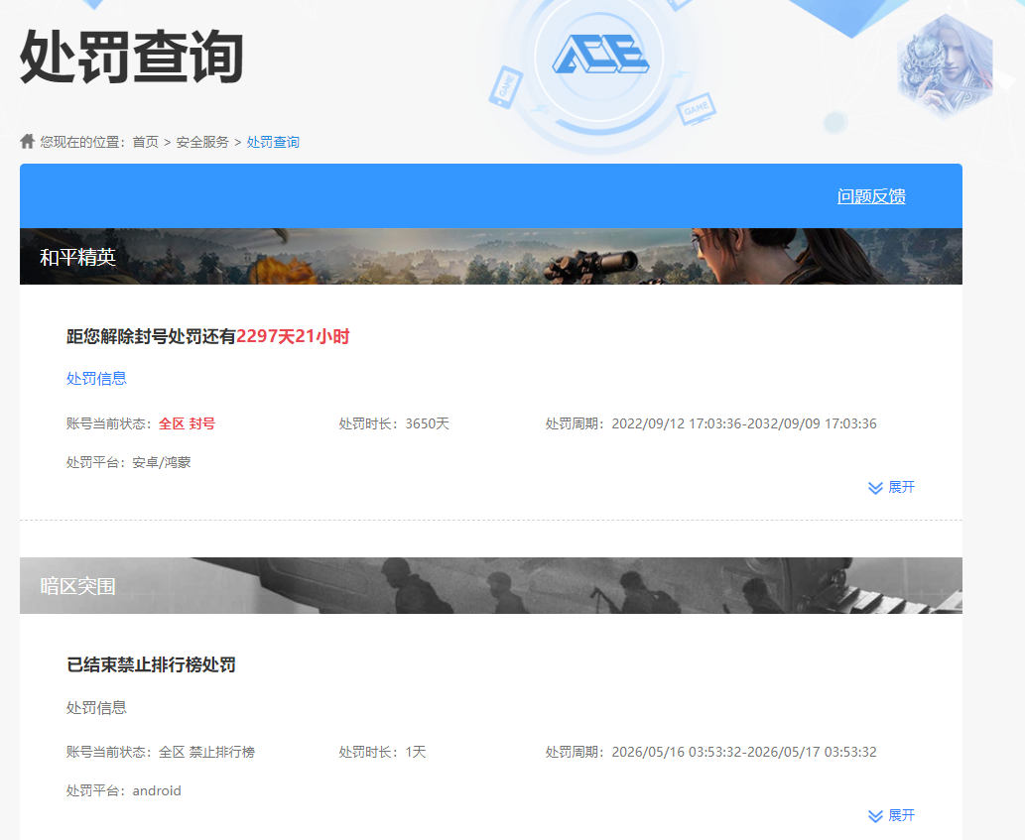Click 处罚时长：1天 text
This screenshot has width=1025, height=840.
point(382,752)
